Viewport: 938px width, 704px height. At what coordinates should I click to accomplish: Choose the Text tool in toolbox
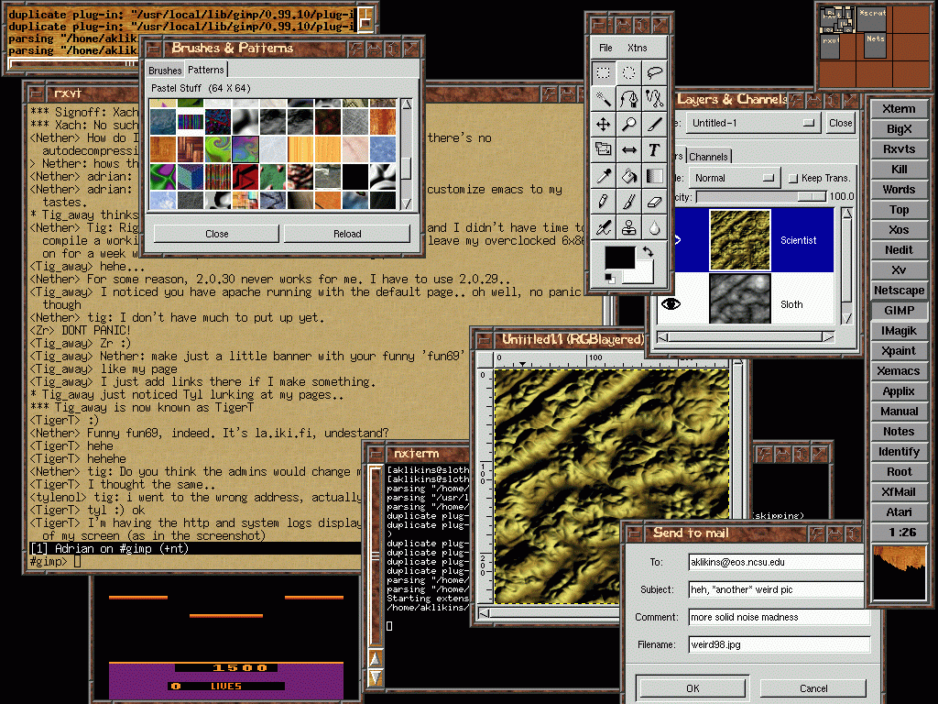(654, 149)
